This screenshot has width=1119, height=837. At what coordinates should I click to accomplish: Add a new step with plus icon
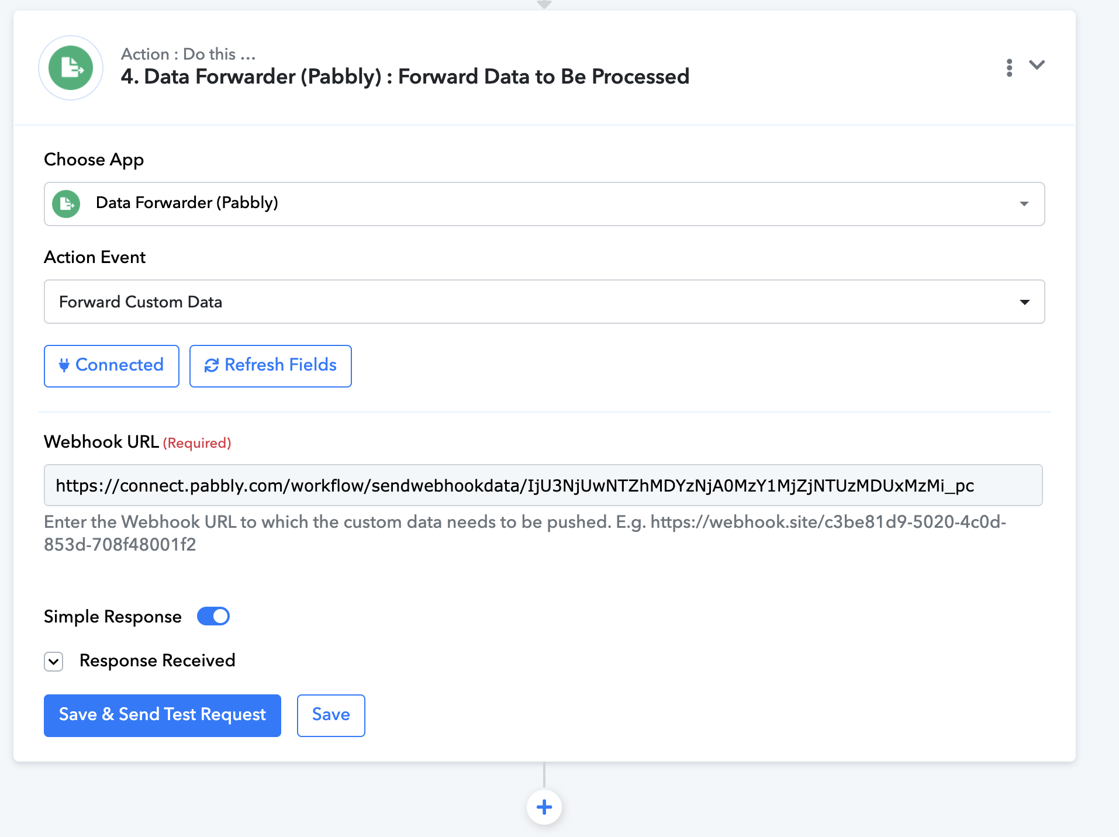(544, 807)
